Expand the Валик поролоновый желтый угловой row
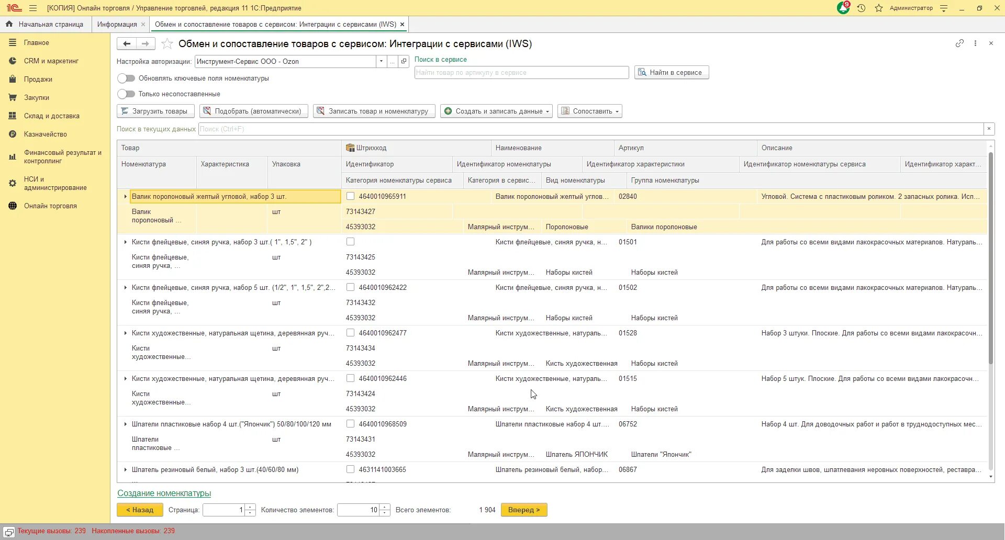 point(125,196)
